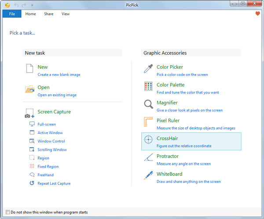
Task: Open the quick access toolbar dropdown arrow
Action: pyautogui.click(x=32, y=5)
